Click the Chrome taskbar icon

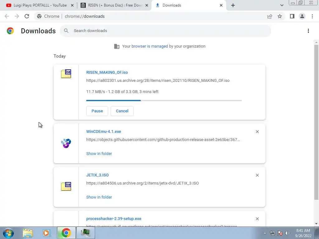point(66,233)
